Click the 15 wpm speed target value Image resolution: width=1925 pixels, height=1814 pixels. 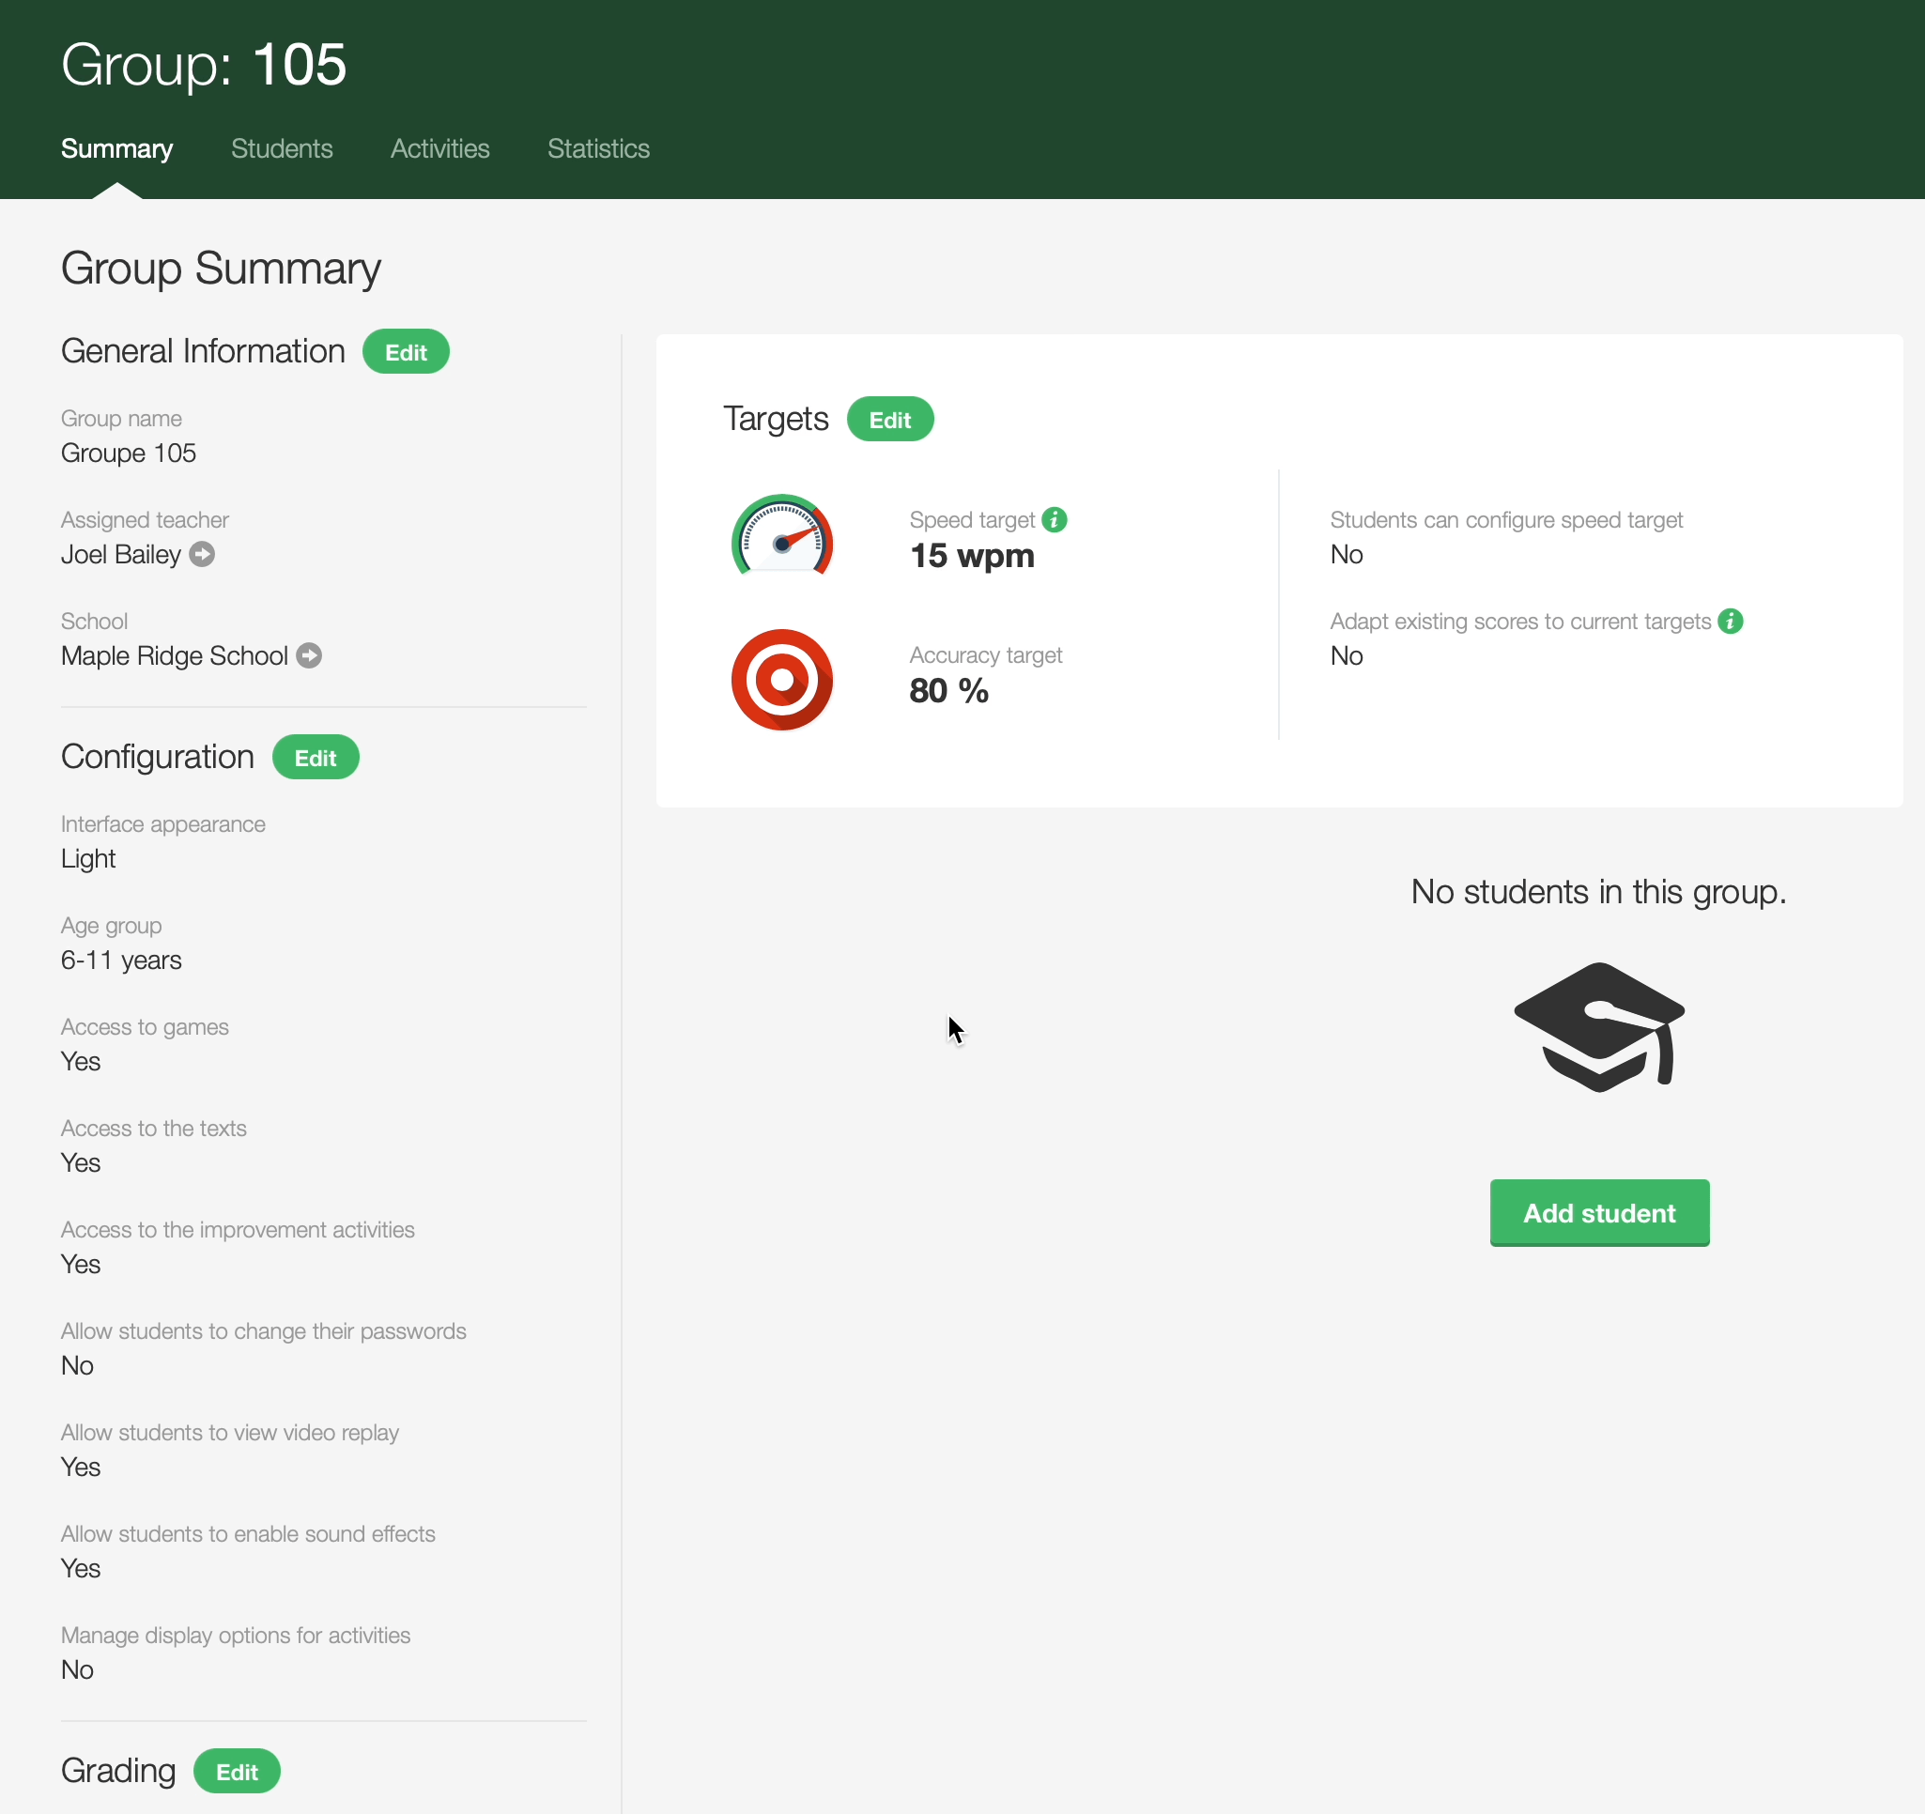click(x=971, y=557)
